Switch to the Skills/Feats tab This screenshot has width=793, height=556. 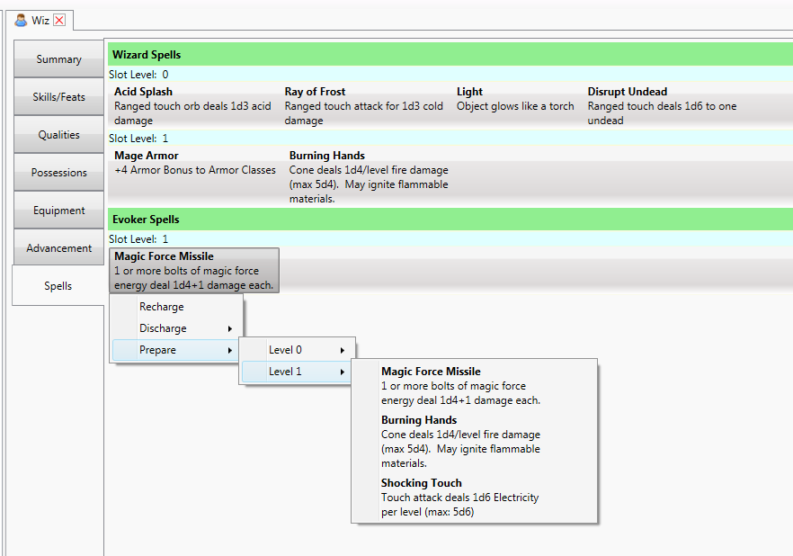tap(58, 97)
